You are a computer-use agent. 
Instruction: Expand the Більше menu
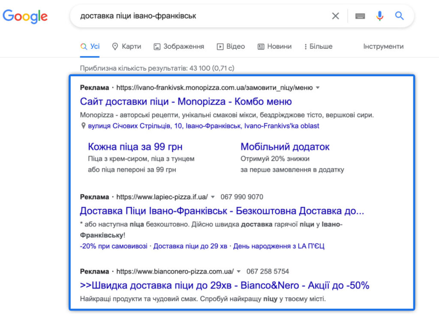(319, 46)
